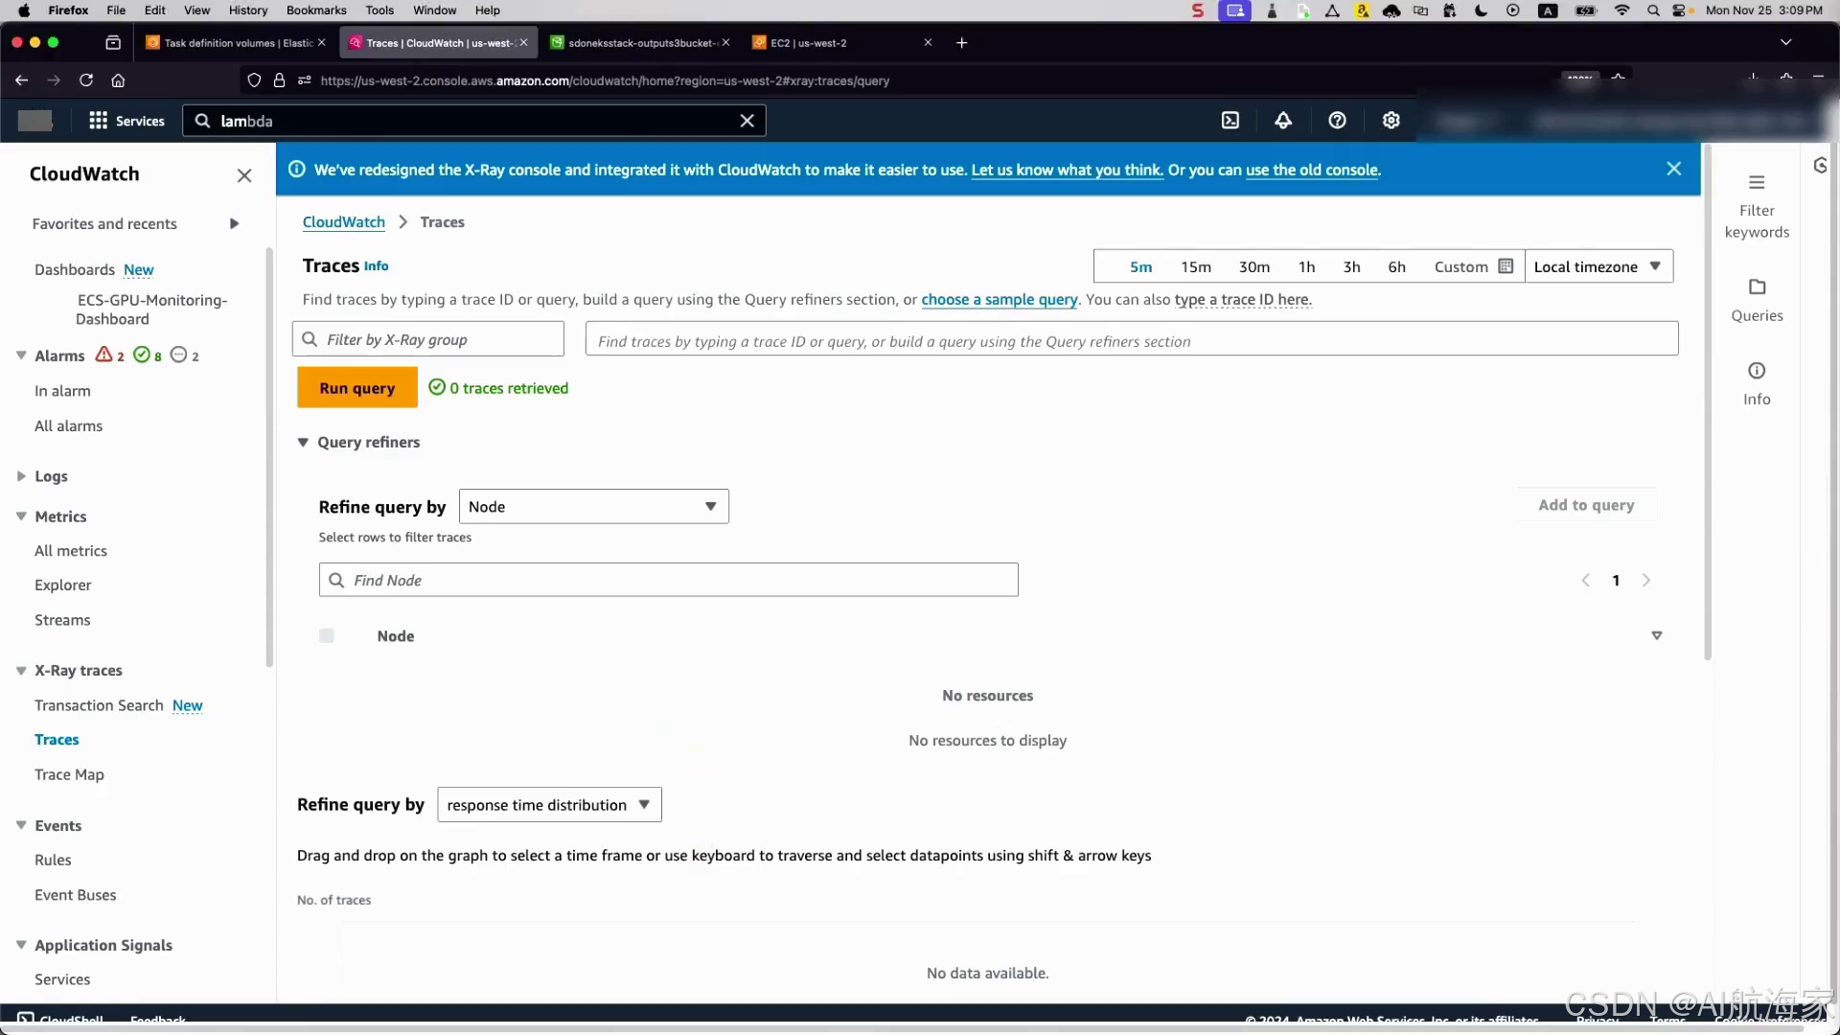Open the Apple menu
Screen dimensions: 1840x1035
click(24, 11)
